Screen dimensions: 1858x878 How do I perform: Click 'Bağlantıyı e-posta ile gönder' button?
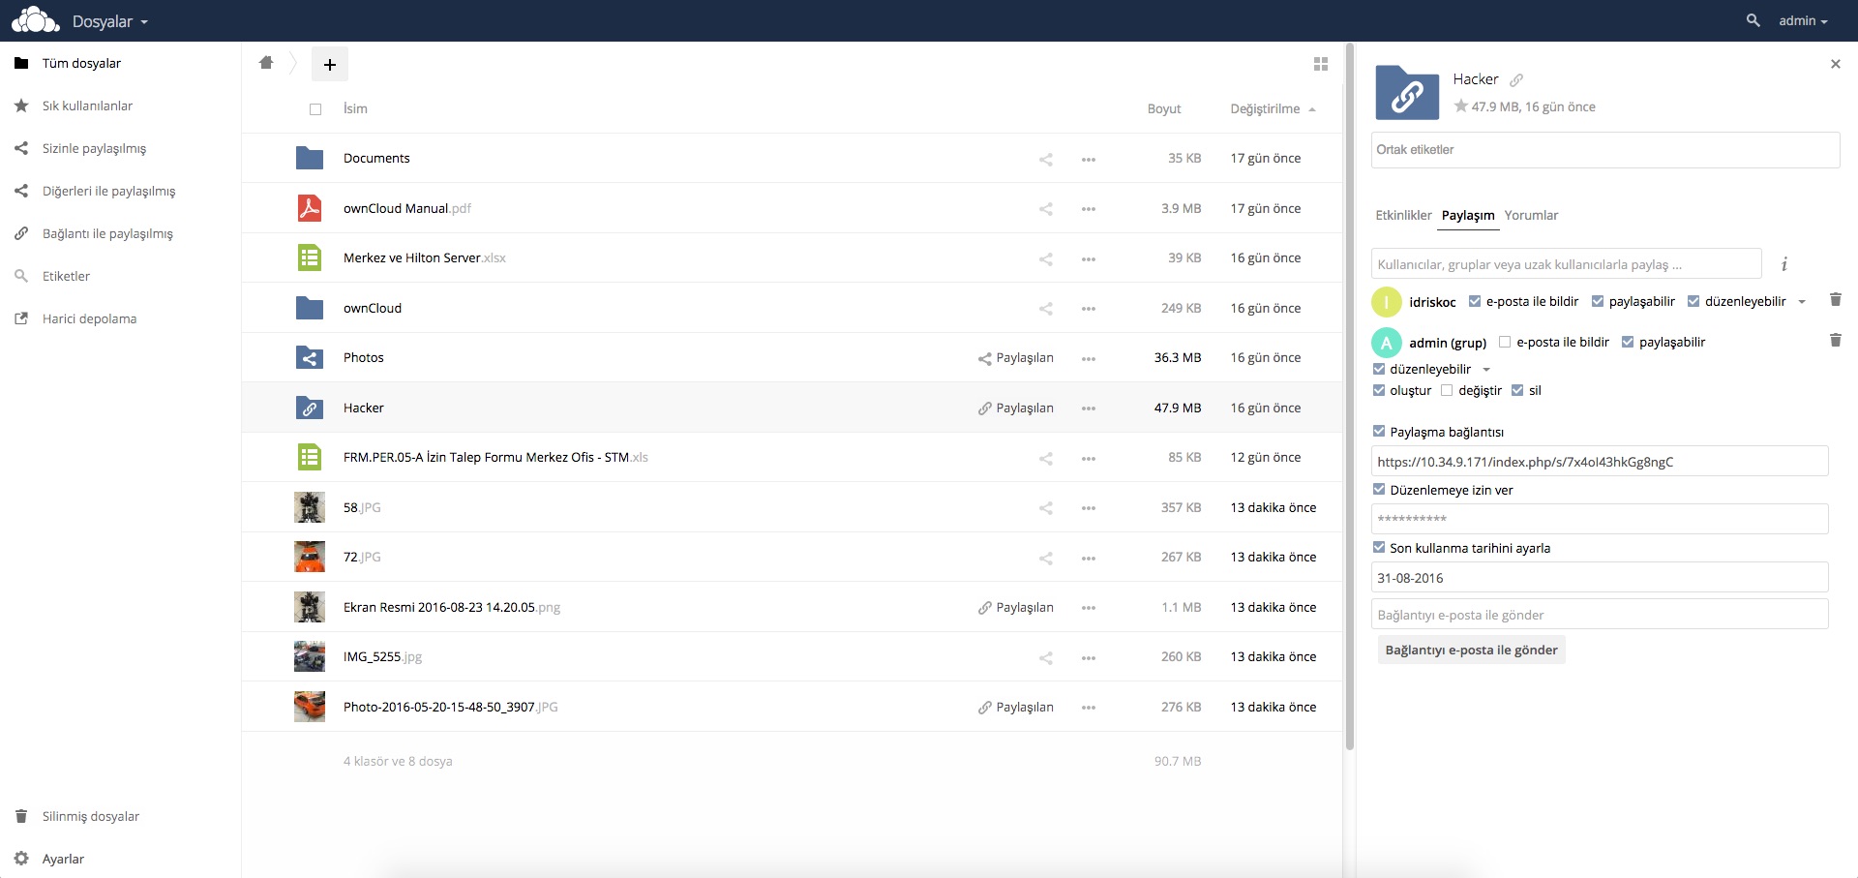coord(1471,650)
